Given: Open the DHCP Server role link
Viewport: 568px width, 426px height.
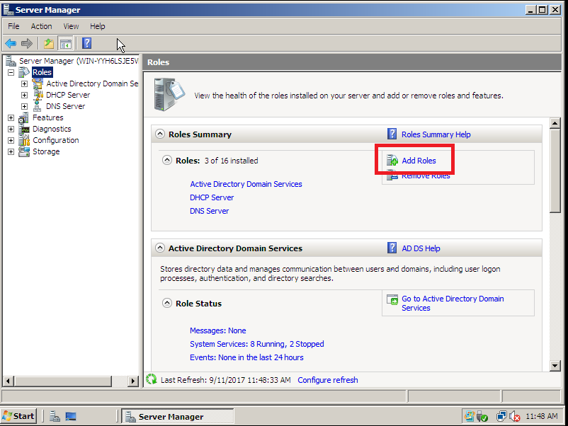Looking at the screenshot, I should coord(212,197).
